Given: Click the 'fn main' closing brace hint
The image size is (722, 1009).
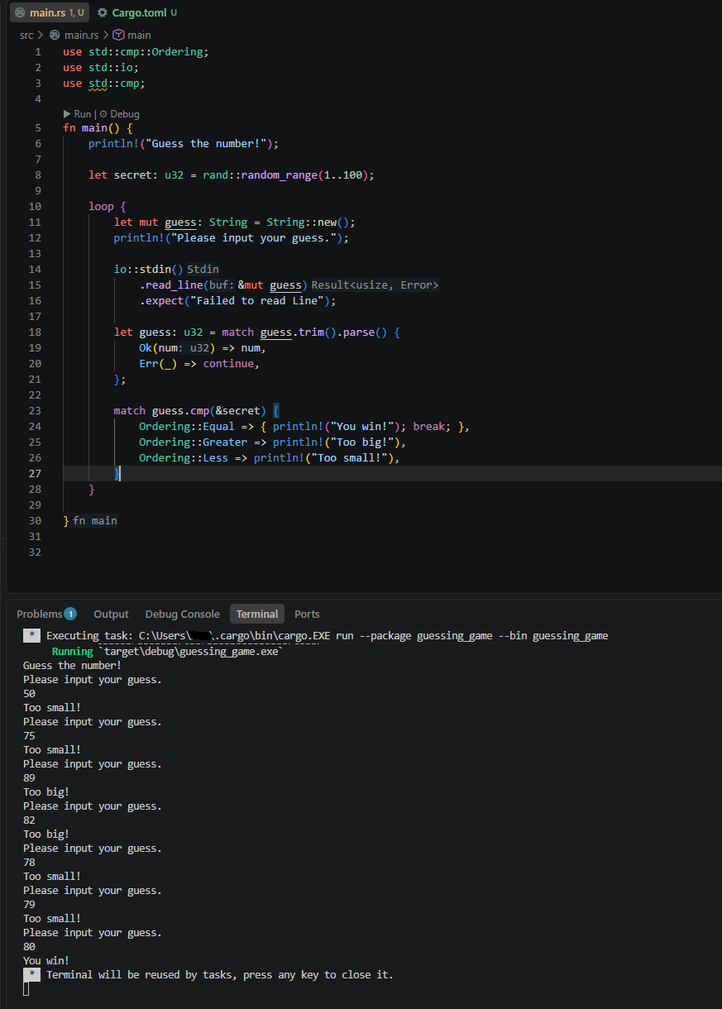Looking at the screenshot, I should click(94, 521).
